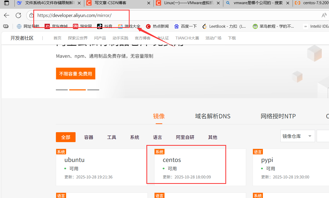Open the read aloud icon in address bar

(x=324, y=15)
